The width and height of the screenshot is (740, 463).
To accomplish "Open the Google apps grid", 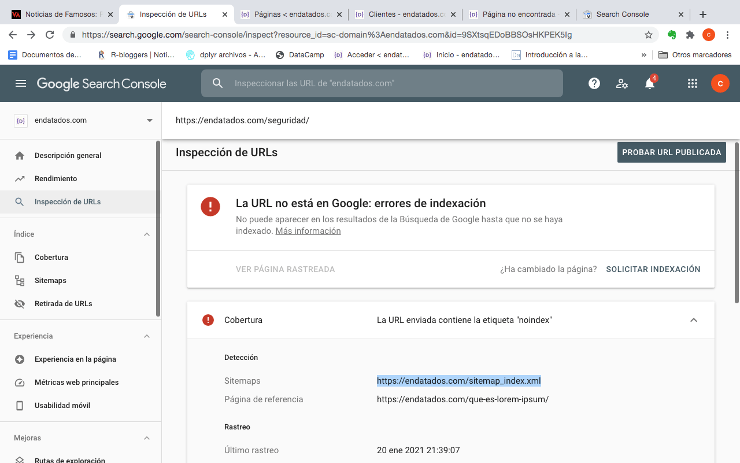I will (x=693, y=83).
